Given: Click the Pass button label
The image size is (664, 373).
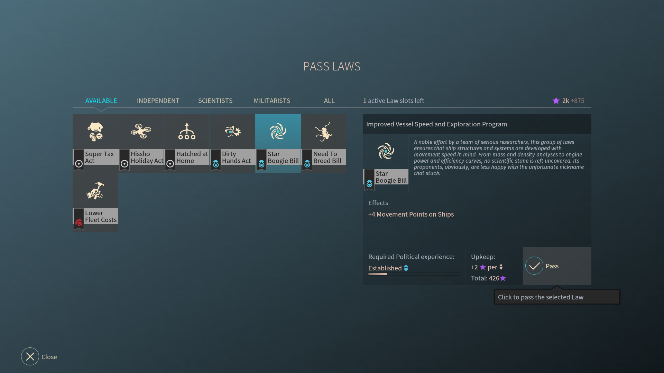Looking at the screenshot, I should 552,266.
